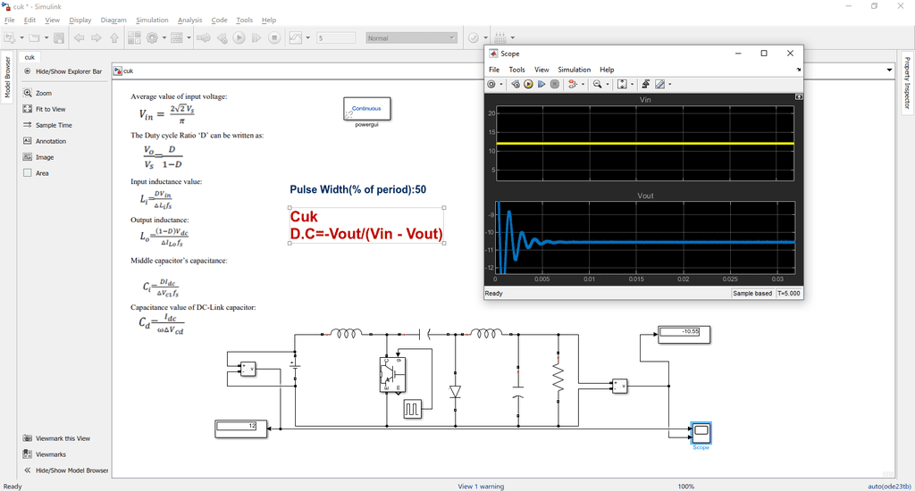Select the Annotation tool
915x491 pixels.
coord(45,141)
